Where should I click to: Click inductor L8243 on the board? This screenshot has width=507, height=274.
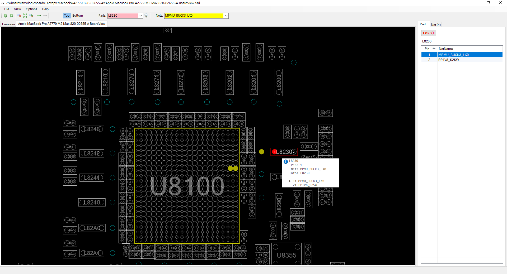pos(92,129)
